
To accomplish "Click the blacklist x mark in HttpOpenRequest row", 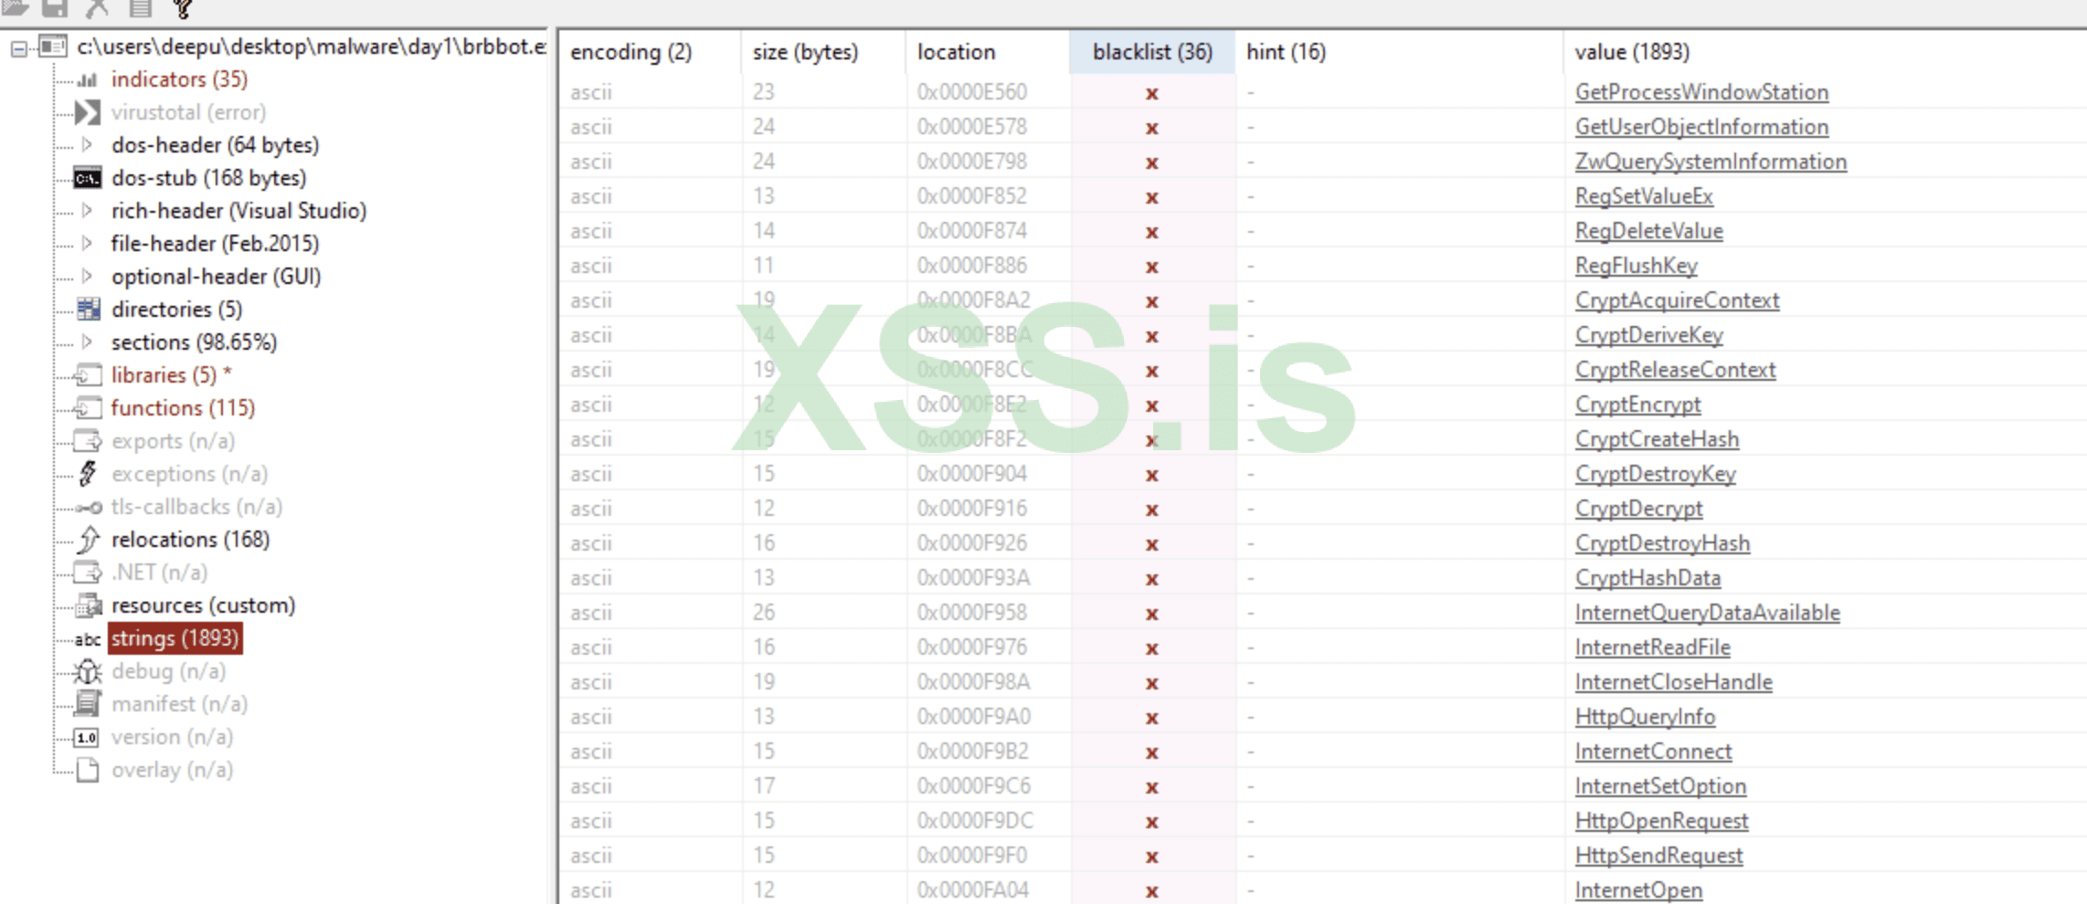I will [x=1152, y=823].
